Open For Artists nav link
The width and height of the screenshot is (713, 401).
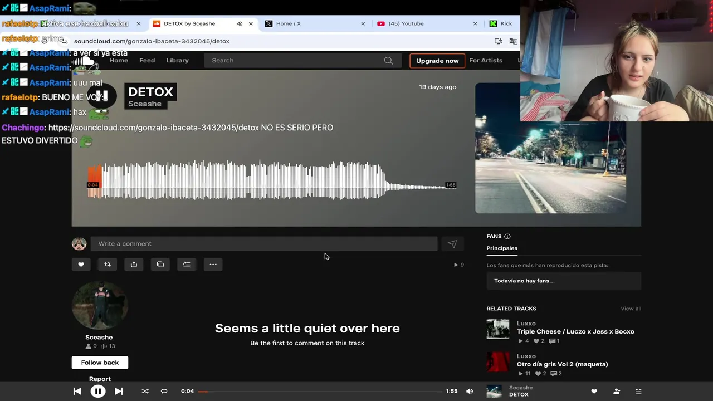pos(486,60)
